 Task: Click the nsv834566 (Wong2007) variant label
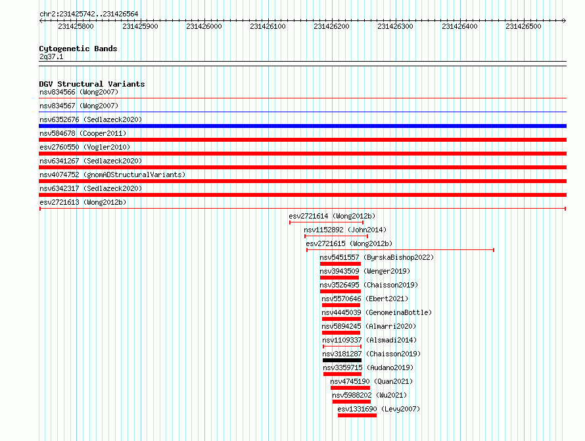click(x=79, y=92)
